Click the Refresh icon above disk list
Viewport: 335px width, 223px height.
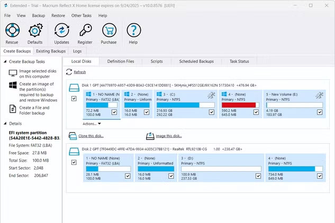69,72
